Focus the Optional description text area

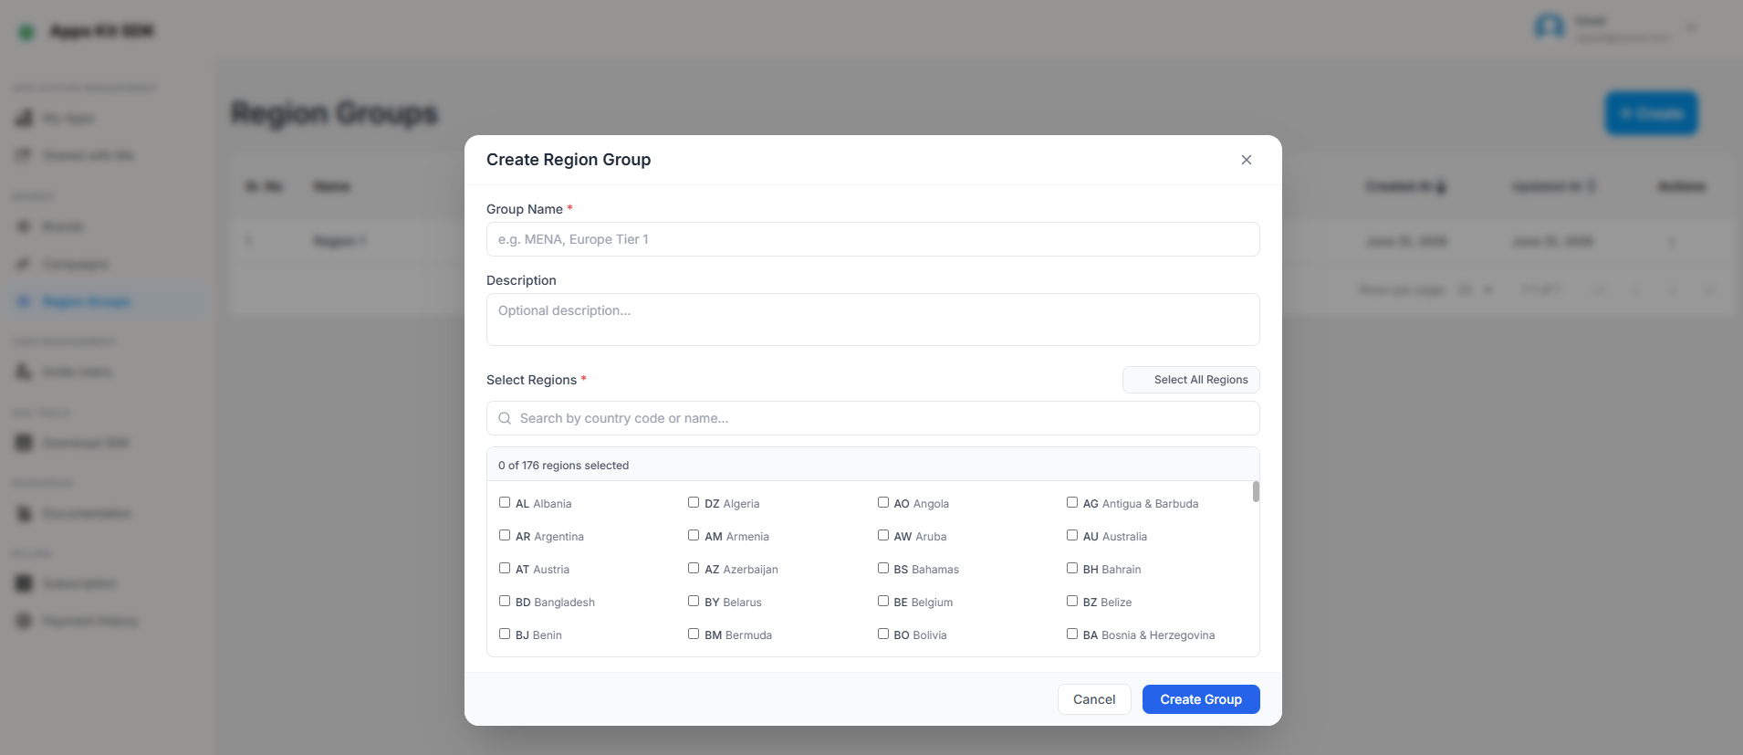click(873, 320)
